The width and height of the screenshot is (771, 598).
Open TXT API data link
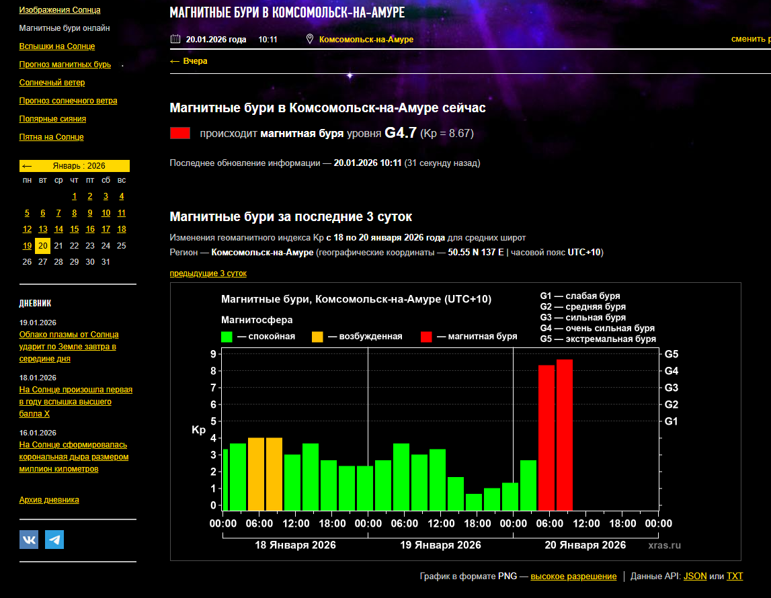[x=735, y=576]
